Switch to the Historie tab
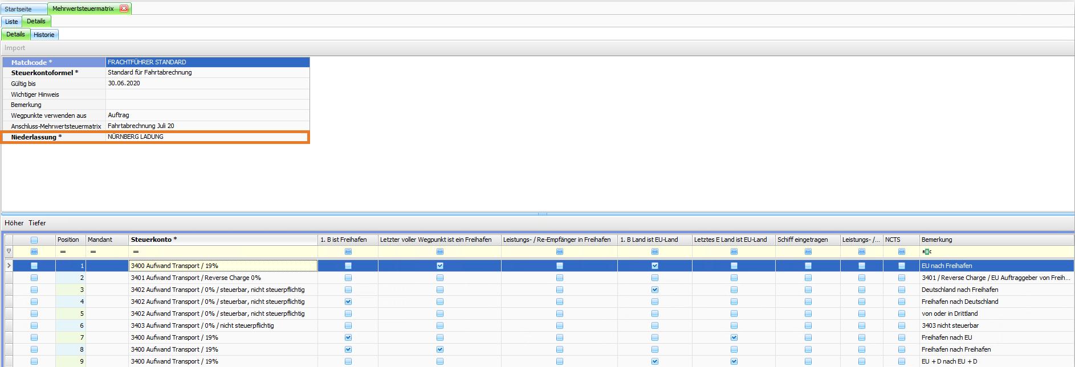This screenshot has width=1075, height=367. pos(44,35)
